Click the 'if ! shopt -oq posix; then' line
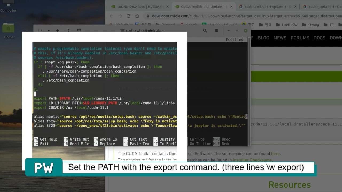342x192 pixels. coord(61,62)
